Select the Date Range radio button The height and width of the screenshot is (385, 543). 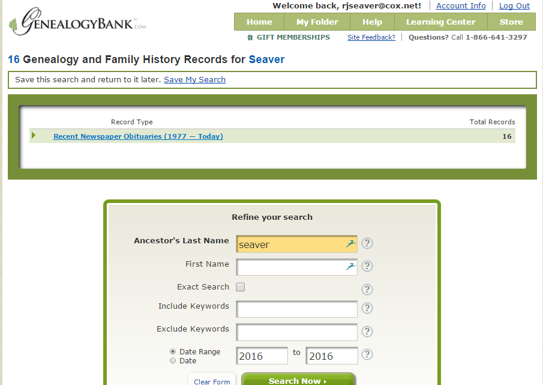173,352
